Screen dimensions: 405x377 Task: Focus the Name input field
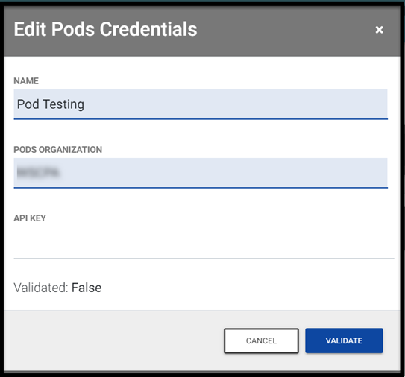click(x=201, y=104)
